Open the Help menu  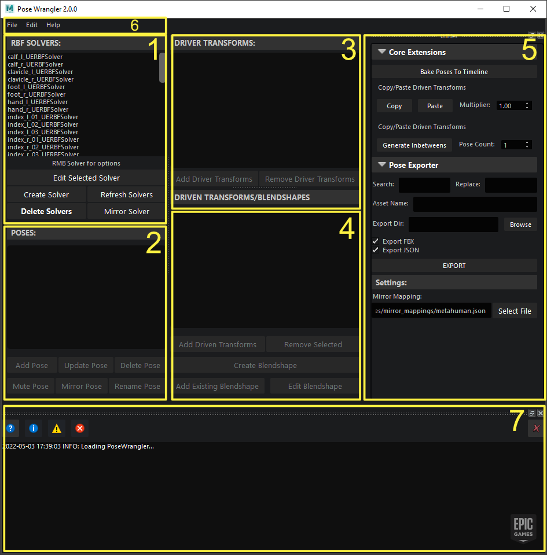(53, 25)
